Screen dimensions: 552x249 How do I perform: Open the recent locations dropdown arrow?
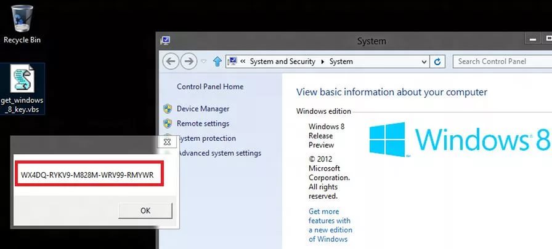click(203, 62)
